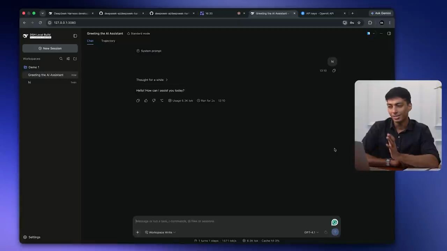Switch to the DeepSeek Harness browser tab
The image size is (447, 251).
[71, 13]
